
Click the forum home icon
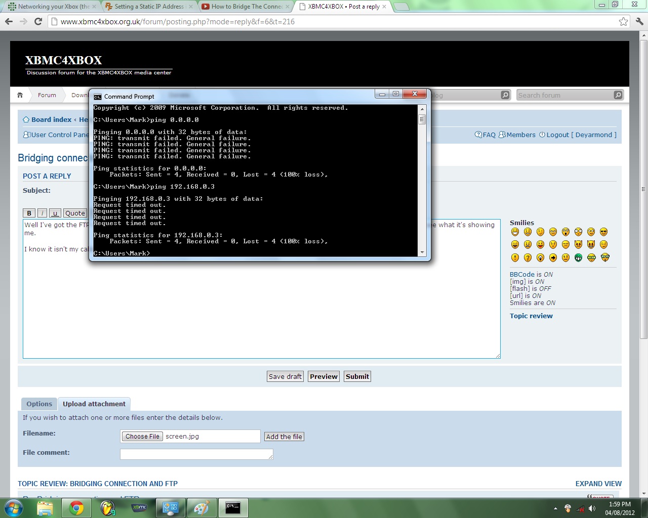coord(20,95)
